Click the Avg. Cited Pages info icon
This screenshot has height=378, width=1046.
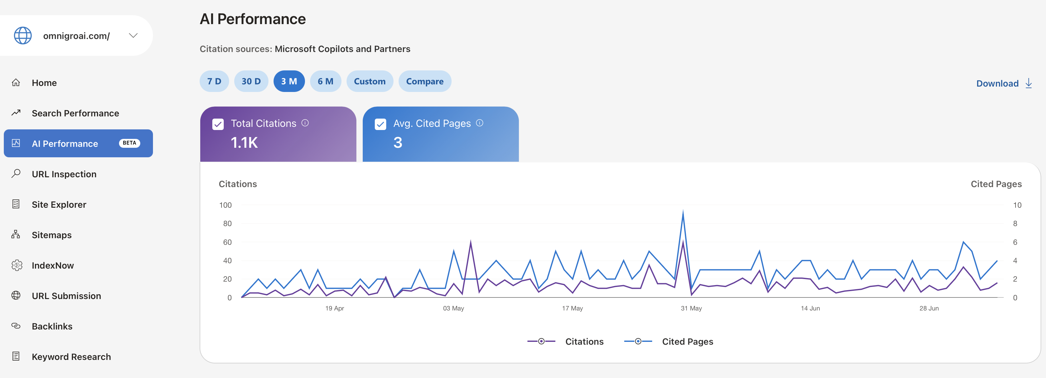[x=480, y=123]
